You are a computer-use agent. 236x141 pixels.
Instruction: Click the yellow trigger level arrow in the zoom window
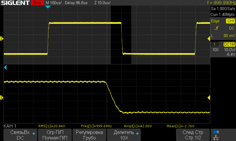click(209, 98)
